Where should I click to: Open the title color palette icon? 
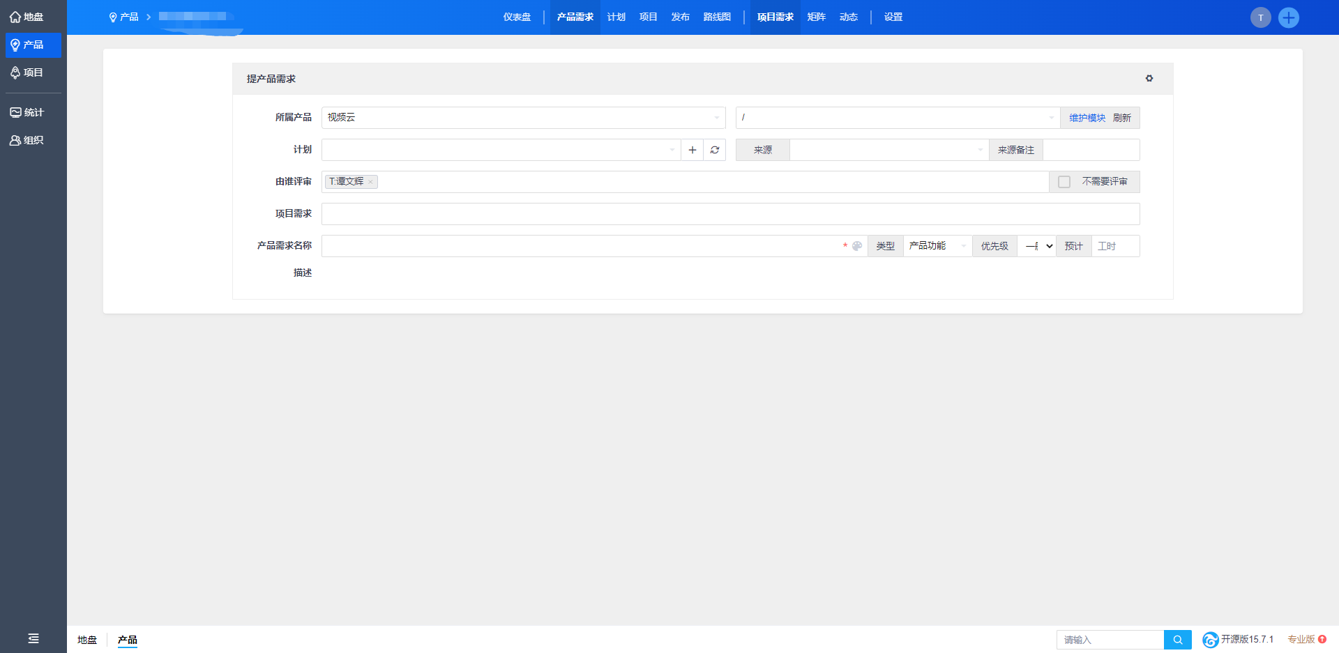point(857,246)
